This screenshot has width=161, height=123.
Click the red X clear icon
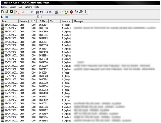pos(72,12)
